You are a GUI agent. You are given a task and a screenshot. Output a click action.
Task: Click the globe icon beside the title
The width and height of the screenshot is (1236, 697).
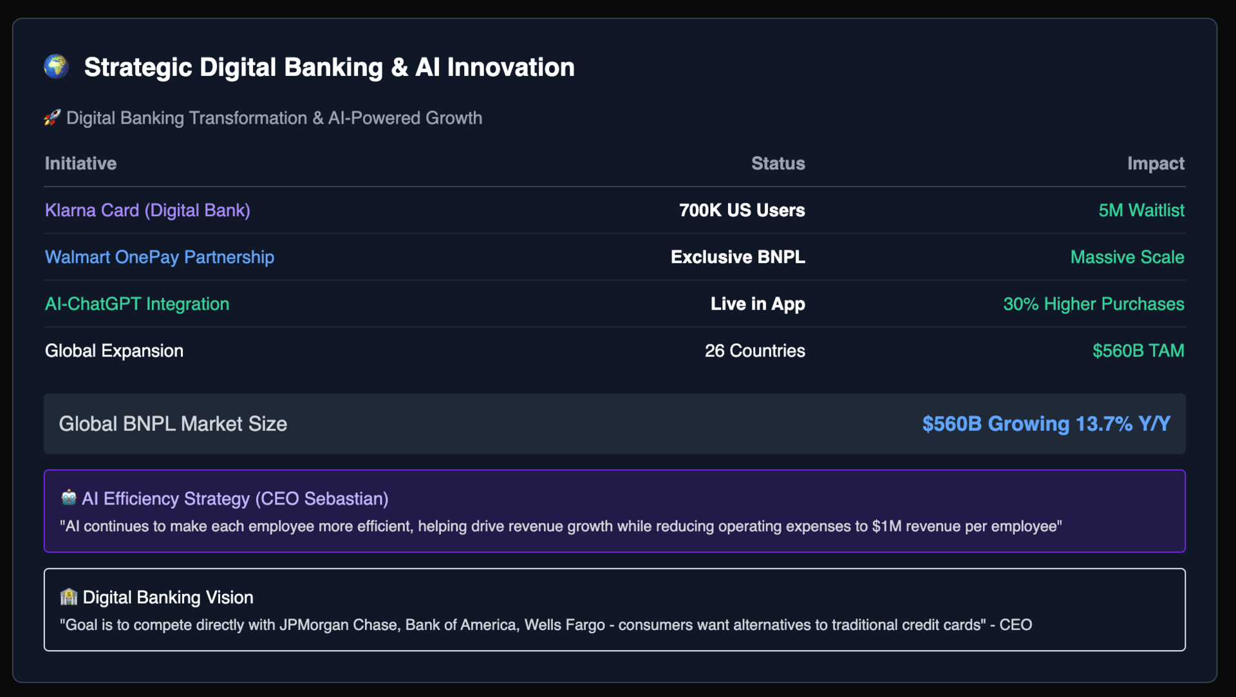pyautogui.click(x=57, y=66)
